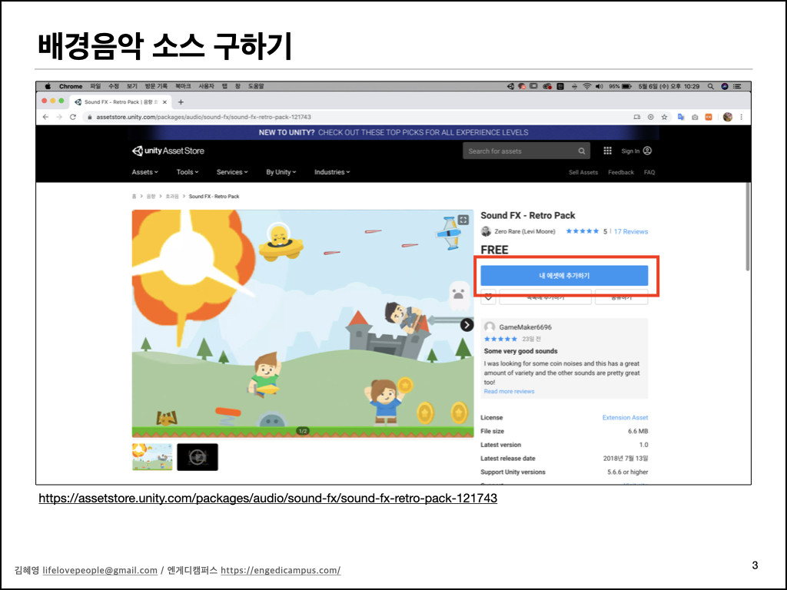
Task: Open the 파일 menu
Action: [x=95, y=86]
